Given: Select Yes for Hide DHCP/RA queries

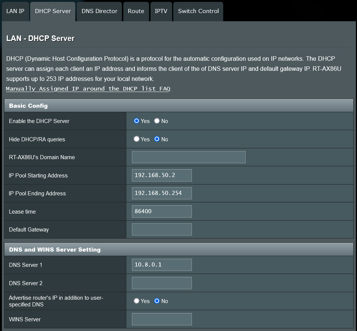Looking at the screenshot, I should pos(137,139).
